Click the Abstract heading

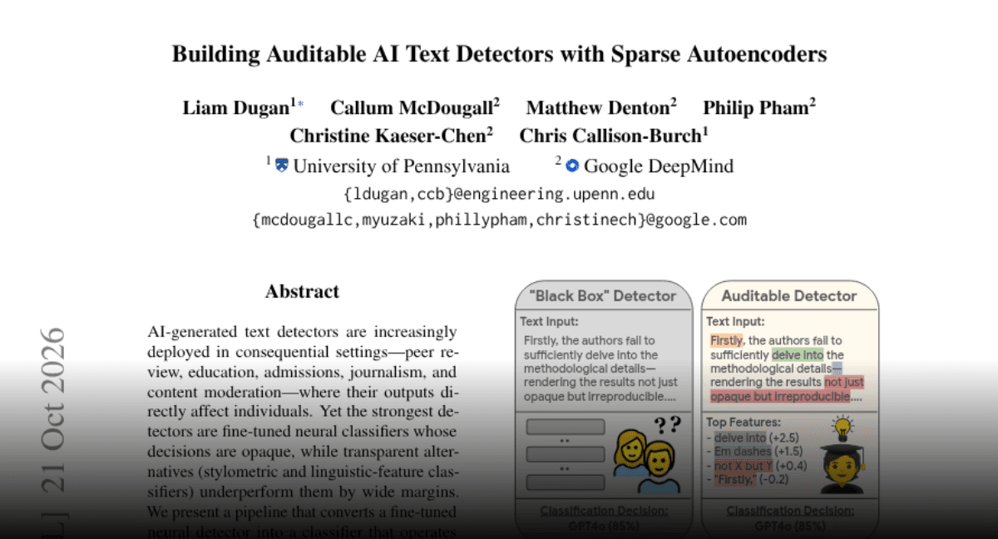tap(302, 292)
